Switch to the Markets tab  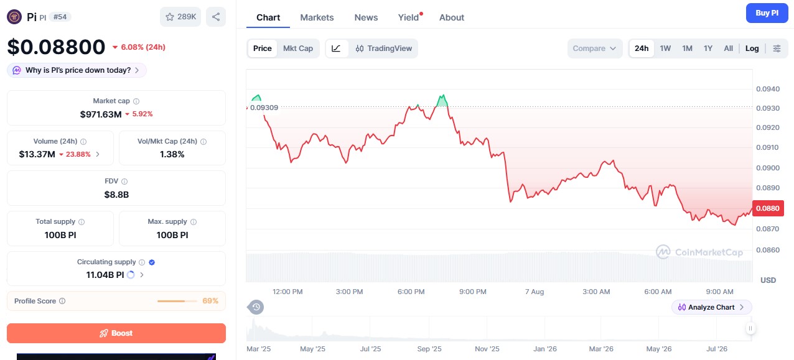pos(317,17)
